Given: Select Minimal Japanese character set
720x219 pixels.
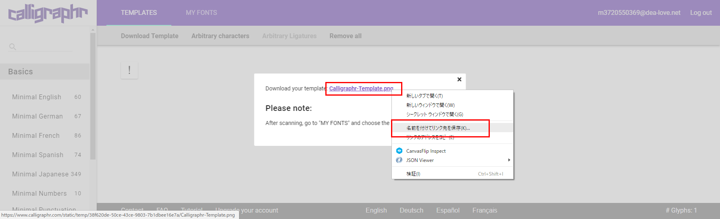Looking at the screenshot, I should tap(40, 174).
